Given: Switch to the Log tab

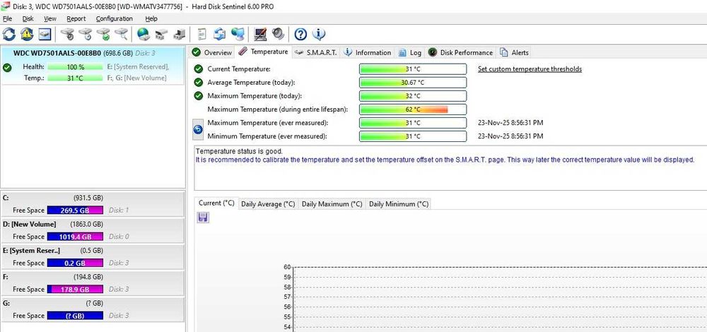Looking at the screenshot, I should [x=410, y=53].
